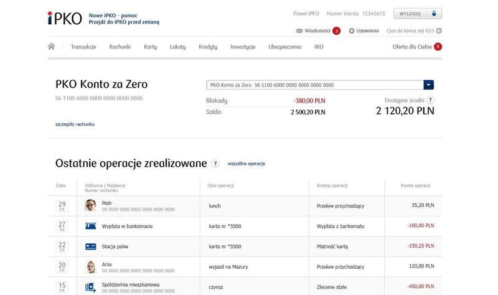The image size is (498, 295).
Task: Click the date badge 29 SIE
Action: [x=62, y=206]
